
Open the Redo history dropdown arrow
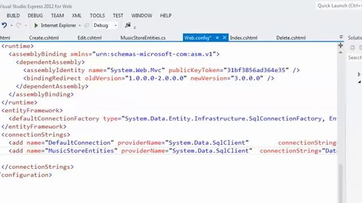click(x=26, y=25)
